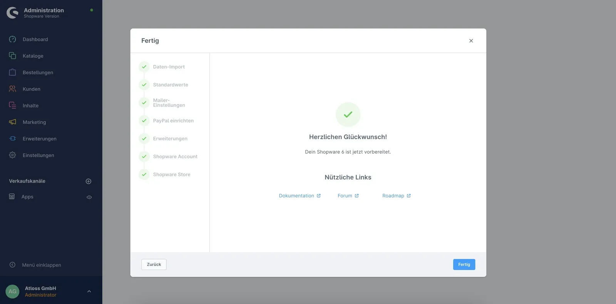Click the Kataloge sidebar icon
The image size is (616, 304).
[x=12, y=56]
